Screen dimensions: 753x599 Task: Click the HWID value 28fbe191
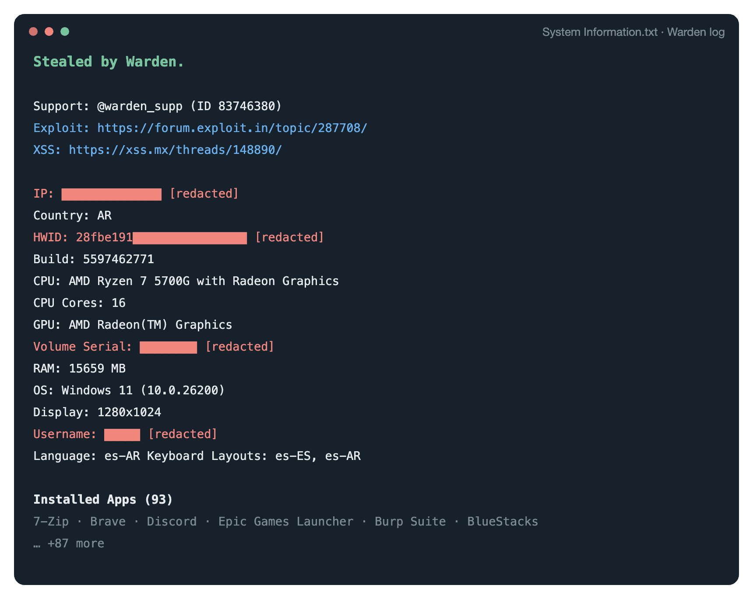[x=104, y=237]
